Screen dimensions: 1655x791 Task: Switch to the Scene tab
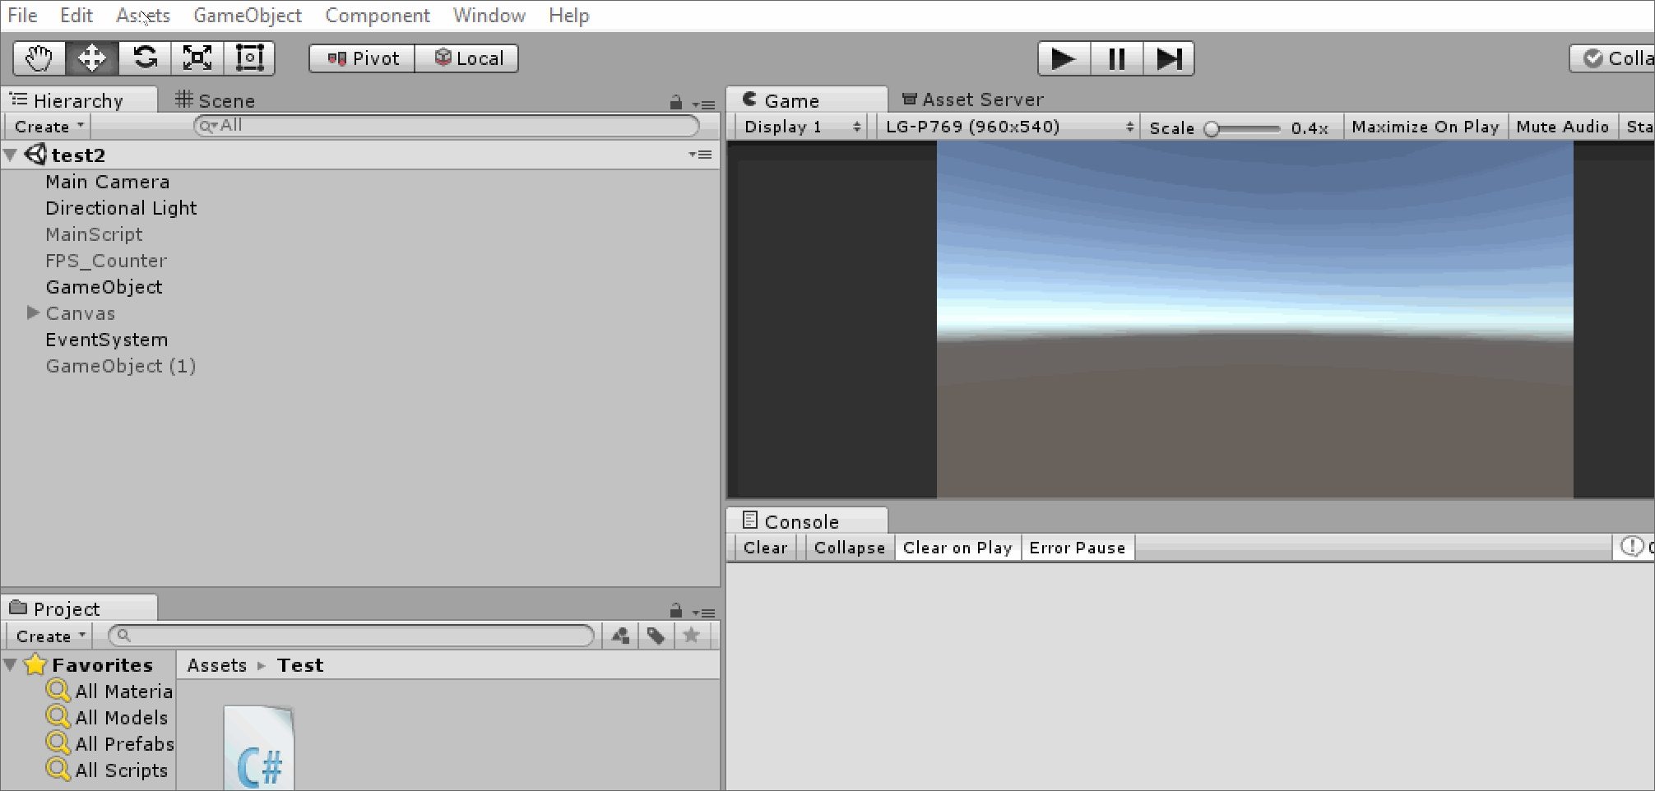pyautogui.click(x=216, y=100)
